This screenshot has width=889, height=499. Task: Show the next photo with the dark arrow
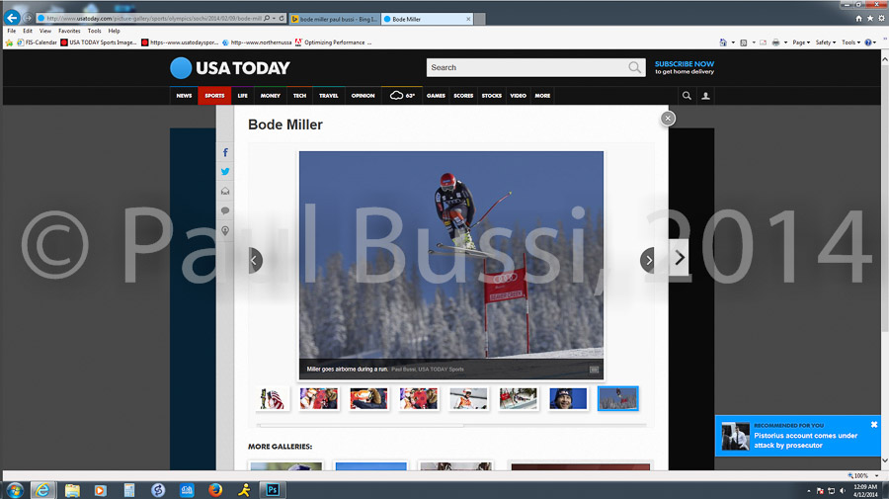647,260
